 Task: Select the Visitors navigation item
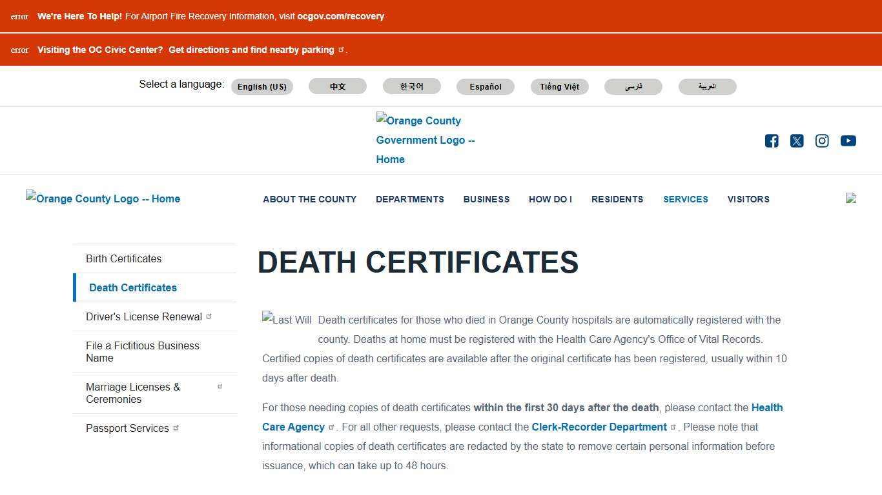point(748,199)
